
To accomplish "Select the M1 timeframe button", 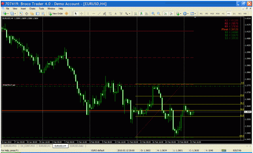I will point(201,14).
